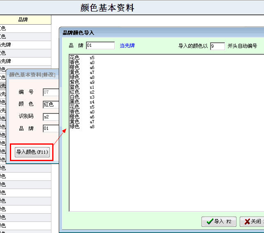Click the 品牌 field in the edit dialog

(x=51, y=129)
